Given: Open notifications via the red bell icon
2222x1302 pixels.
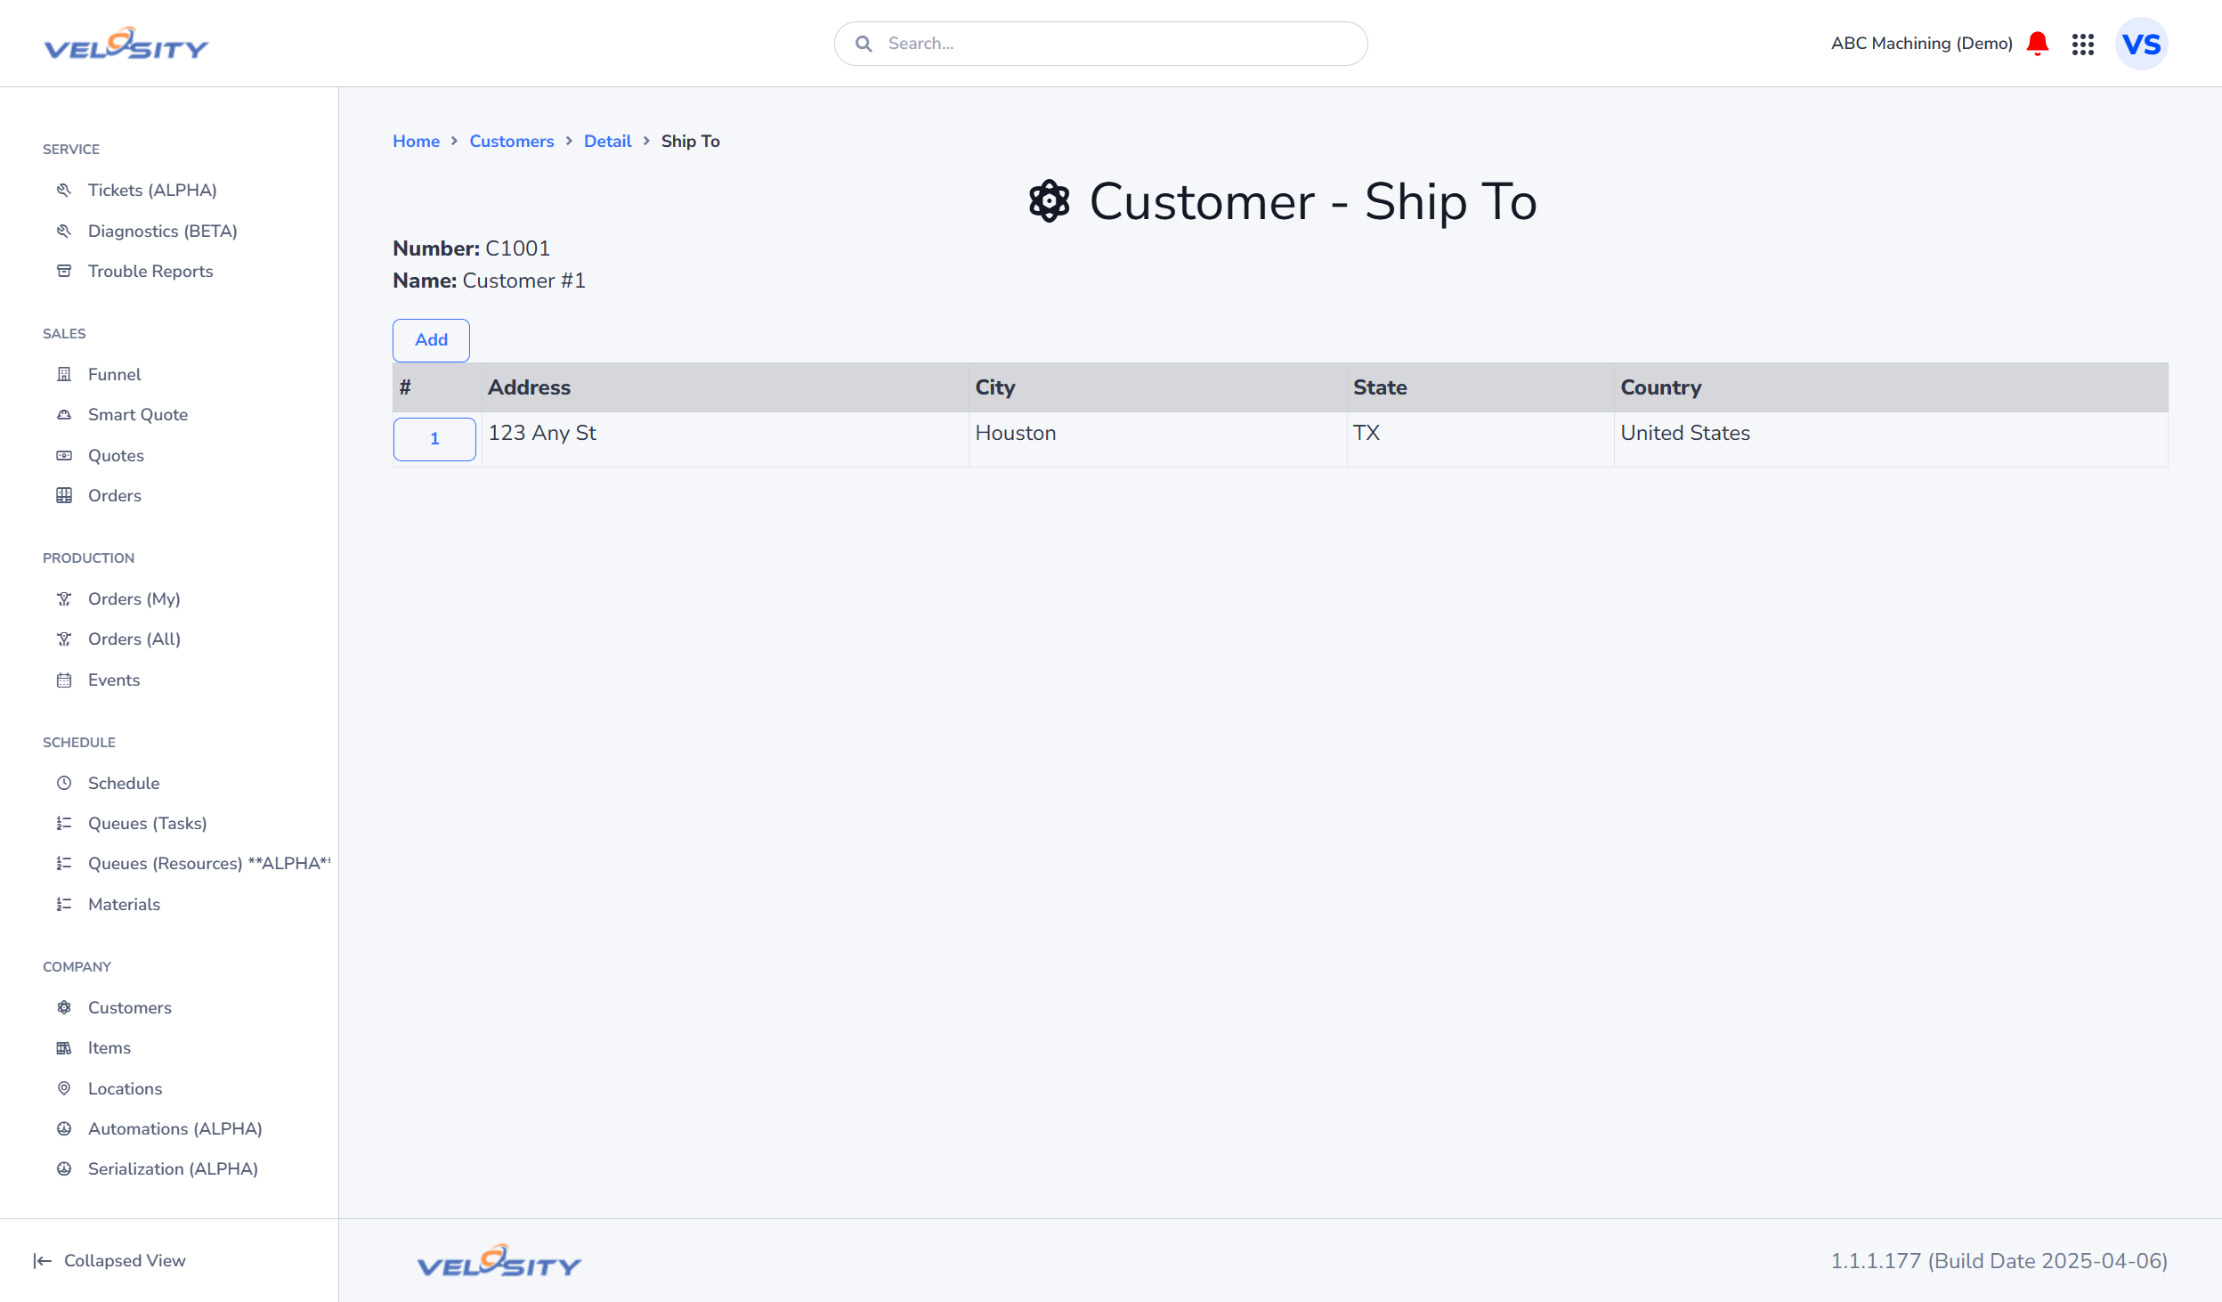Looking at the screenshot, I should coord(2038,44).
